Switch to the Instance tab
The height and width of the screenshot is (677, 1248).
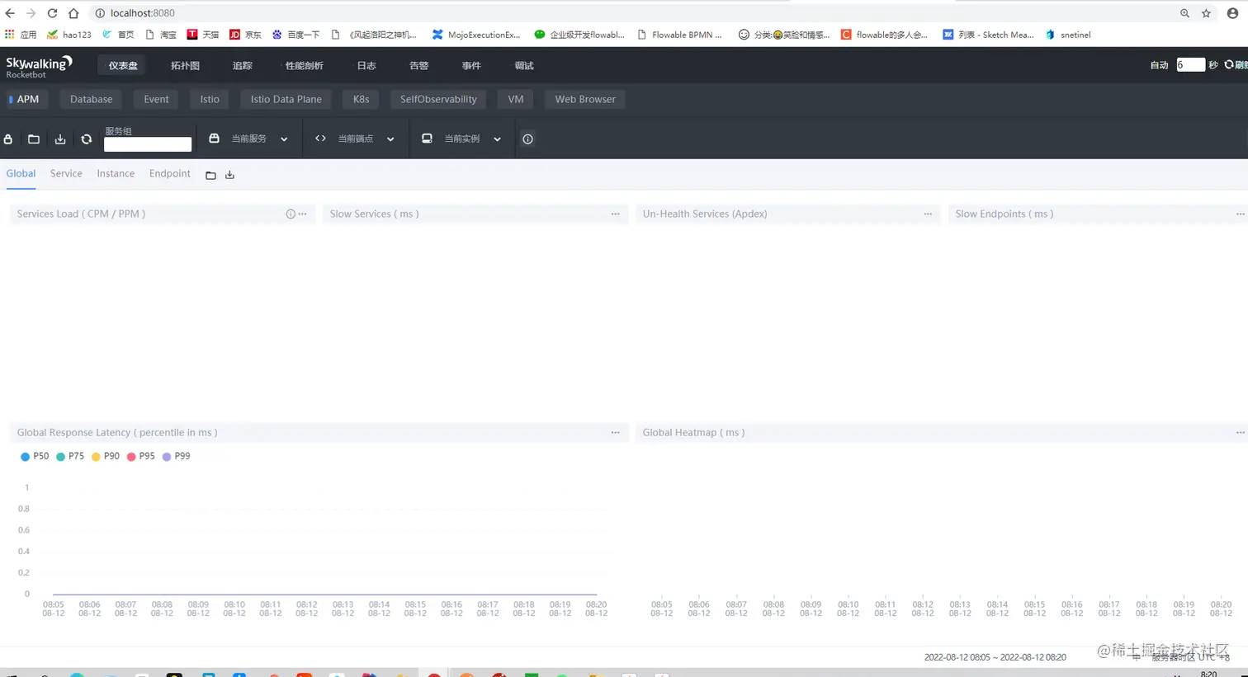tap(116, 174)
